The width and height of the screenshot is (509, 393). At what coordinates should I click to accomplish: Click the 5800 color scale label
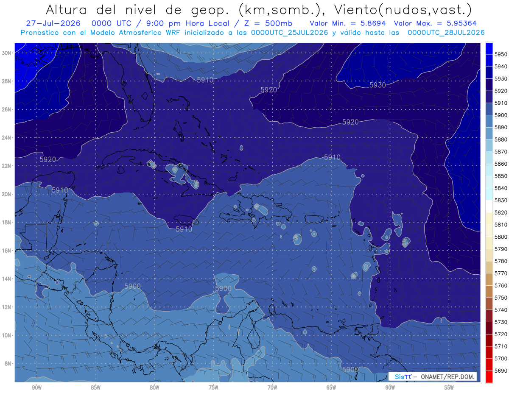[501, 237]
